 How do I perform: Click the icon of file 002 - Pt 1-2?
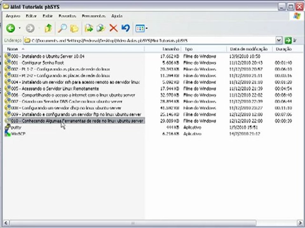click(x=7, y=69)
